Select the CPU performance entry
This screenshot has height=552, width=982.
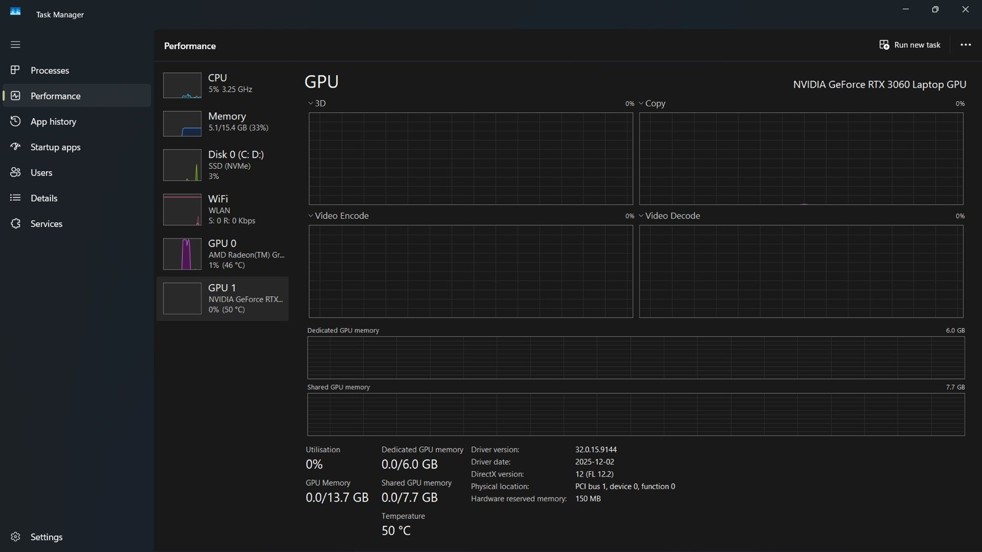pos(222,85)
